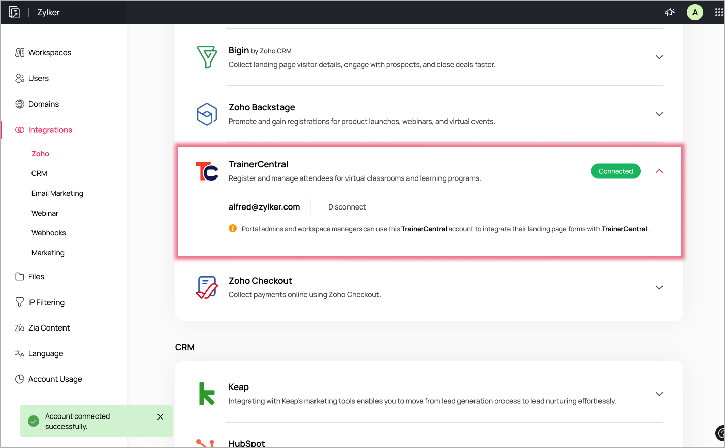This screenshot has width=725, height=448.
Task: Select the Email Marketing sub-item
Action: [x=57, y=193]
